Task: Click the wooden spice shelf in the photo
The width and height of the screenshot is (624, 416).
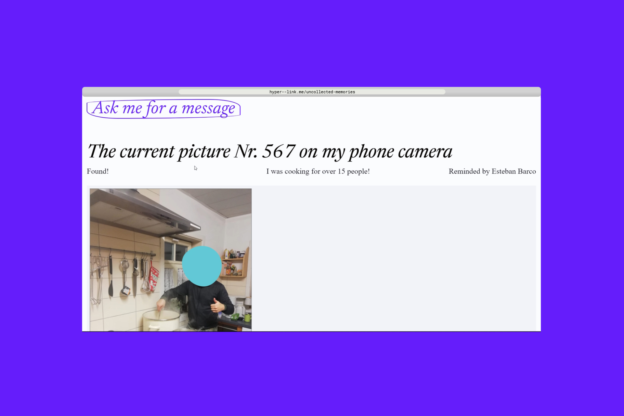Action: (x=235, y=263)
